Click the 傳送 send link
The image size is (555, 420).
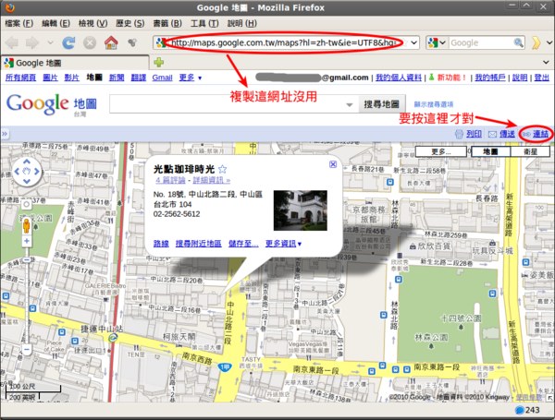(x=507, y=134)
